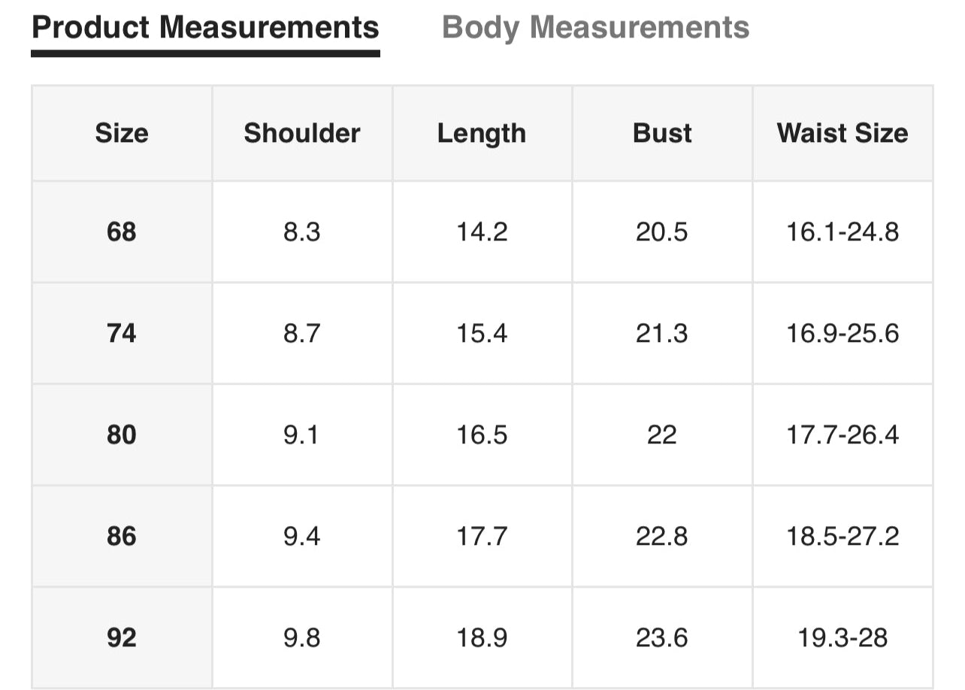Select the size 86 row label

122,536
